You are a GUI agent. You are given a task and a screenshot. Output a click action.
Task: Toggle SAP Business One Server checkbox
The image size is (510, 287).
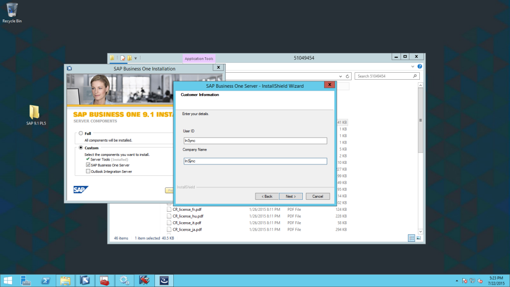point(88,165)
